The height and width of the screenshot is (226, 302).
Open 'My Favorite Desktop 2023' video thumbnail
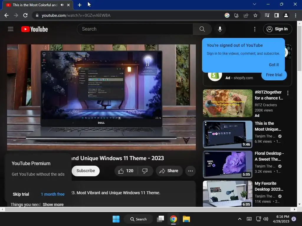pos(227,194)
